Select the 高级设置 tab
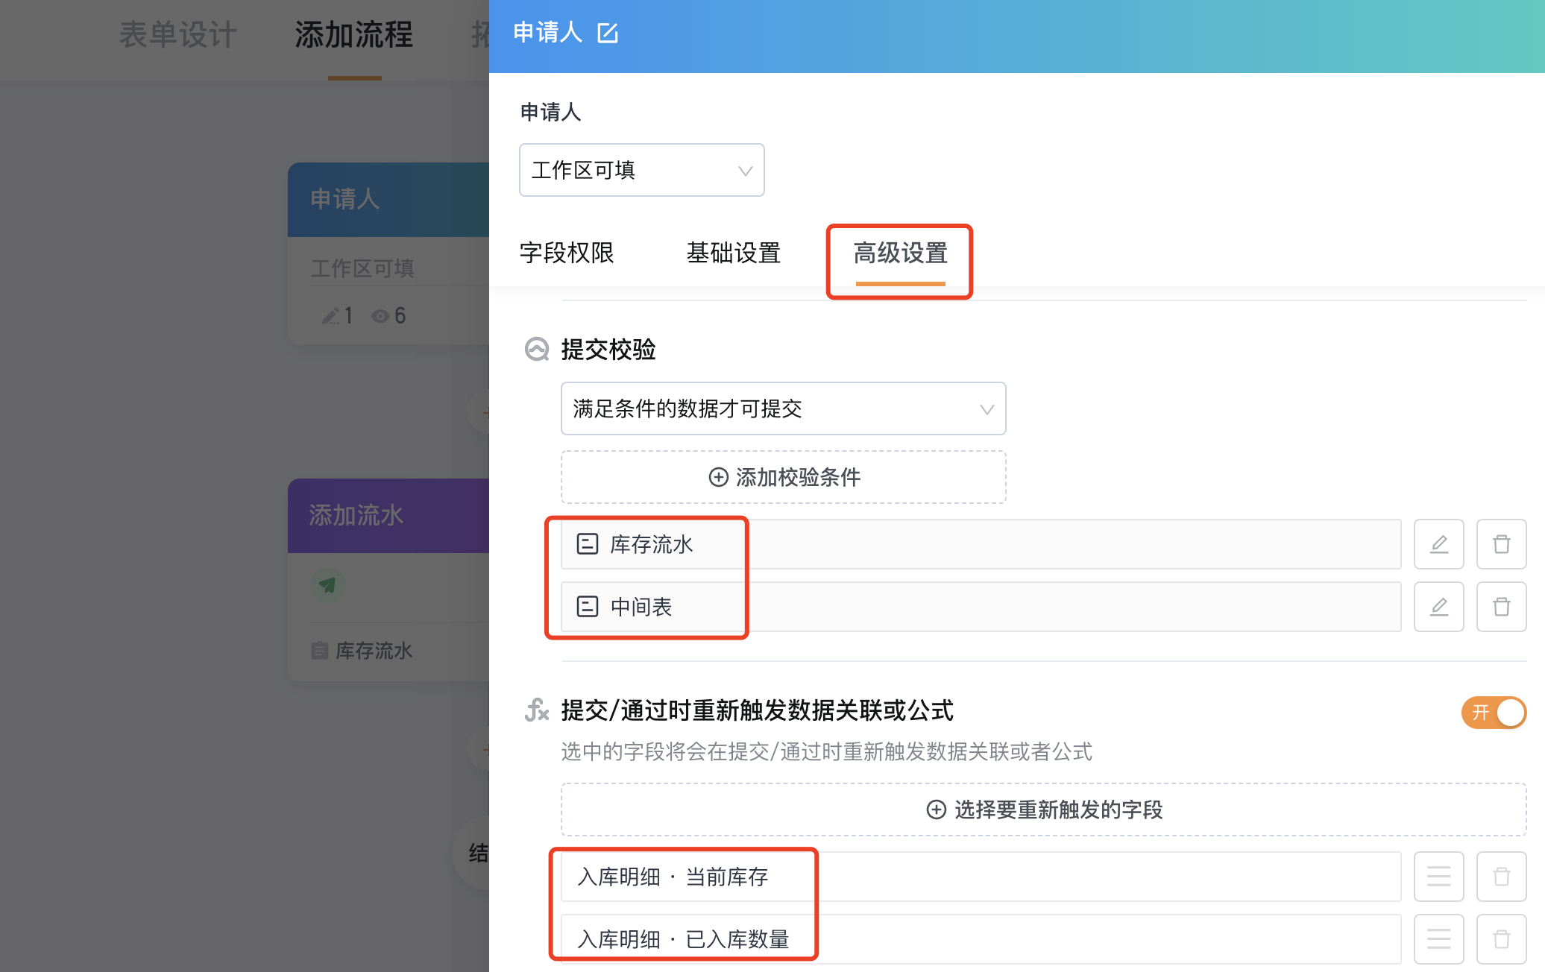 (x=900, y=253)
